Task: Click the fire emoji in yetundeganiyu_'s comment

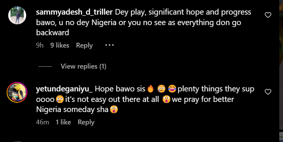Action: [x=151, y=89]
